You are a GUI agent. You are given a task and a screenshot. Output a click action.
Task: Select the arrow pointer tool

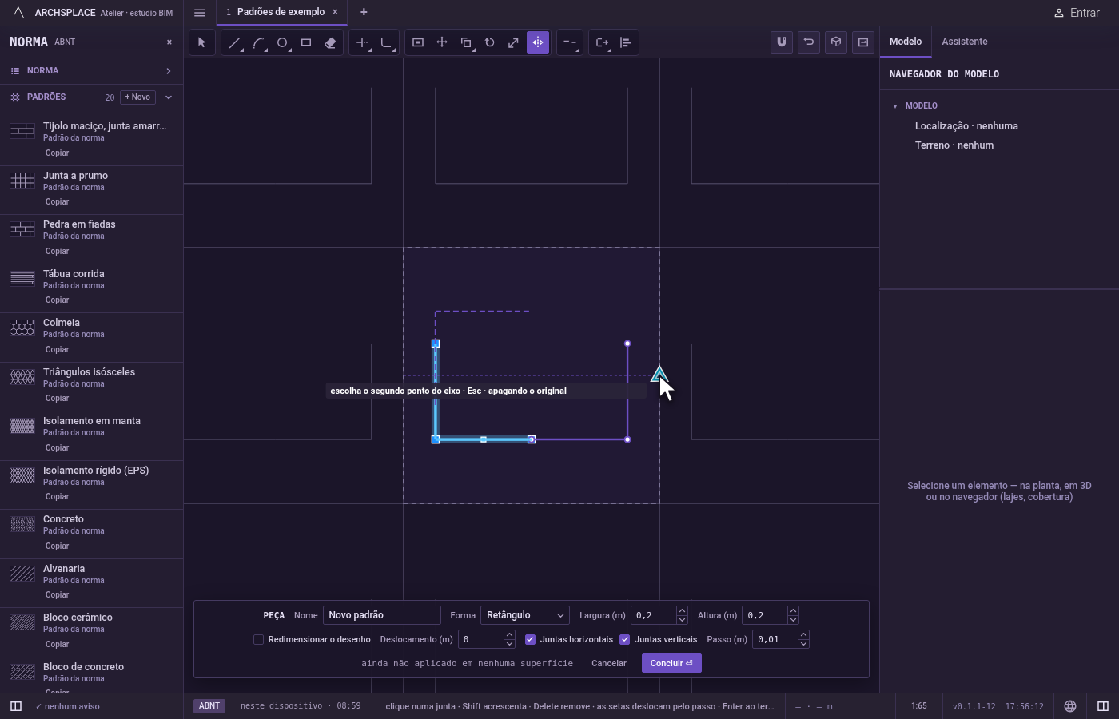(x=202, y=42)
